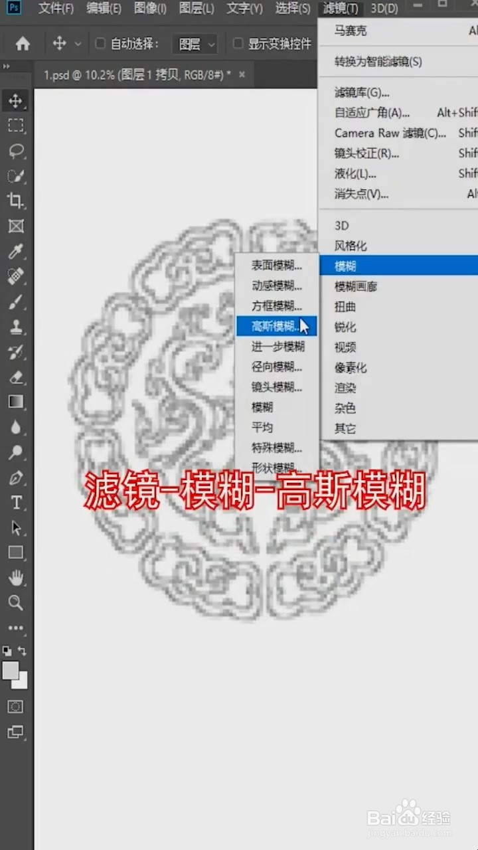Select the Eraser tool
The image size is (478, 850).
coord(15,377)
